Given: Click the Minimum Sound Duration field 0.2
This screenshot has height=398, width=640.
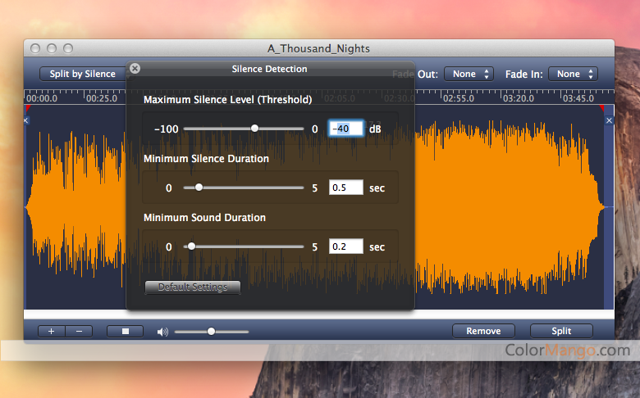Looking at the screenshot, I should (345, 246).
